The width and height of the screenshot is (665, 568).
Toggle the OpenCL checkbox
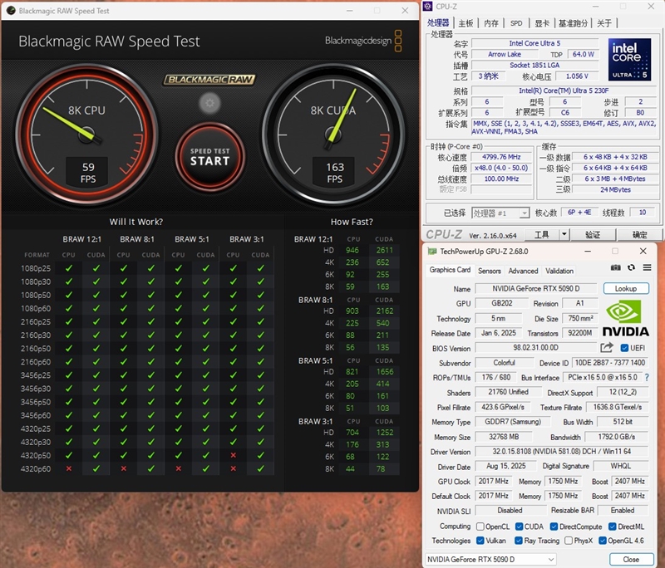pyautogui.click(x=480, y=526)
